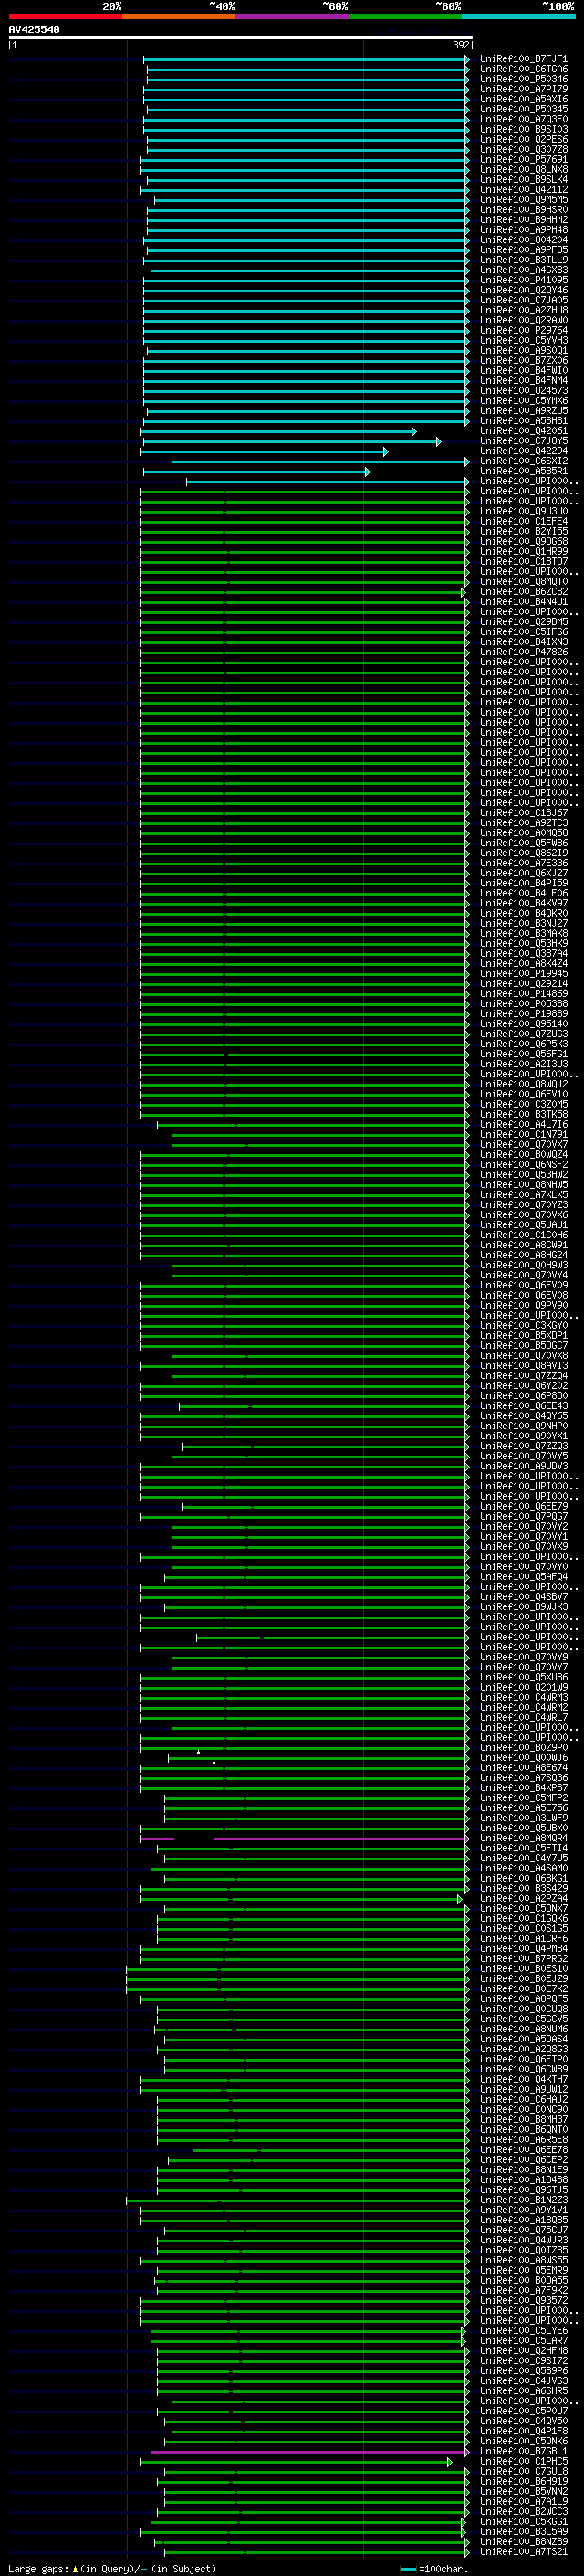Click the cyan ~100% identity legend segment

[x=518, y=17]
